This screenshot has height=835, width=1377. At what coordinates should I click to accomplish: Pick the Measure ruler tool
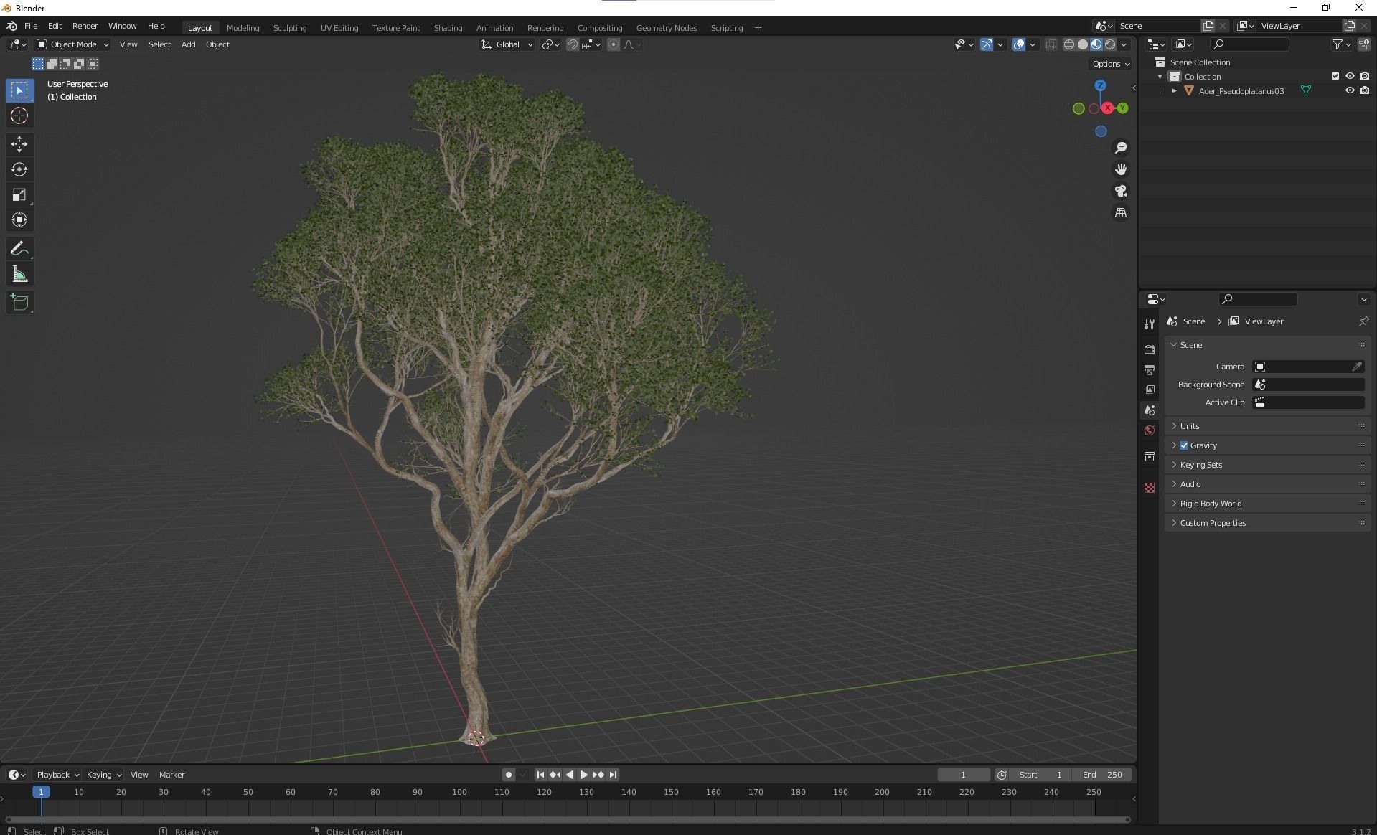tap(19, 274)
